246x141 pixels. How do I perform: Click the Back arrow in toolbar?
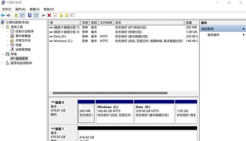coord(3,16)
